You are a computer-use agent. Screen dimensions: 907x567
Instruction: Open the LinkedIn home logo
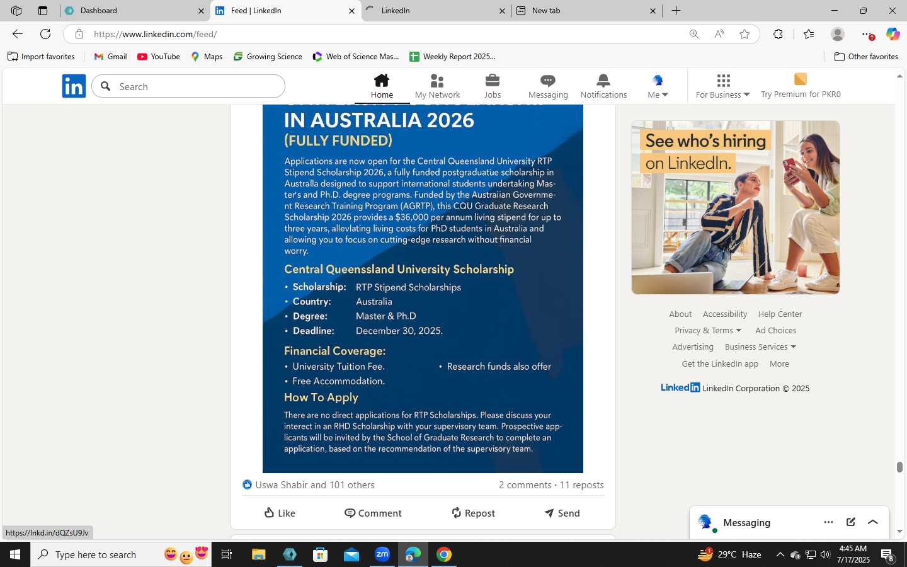(x=74, y=86)
